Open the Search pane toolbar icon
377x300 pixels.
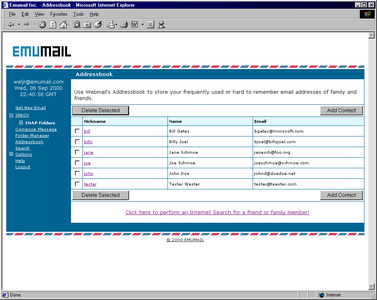pyautogui.click(x=76, y=25)
